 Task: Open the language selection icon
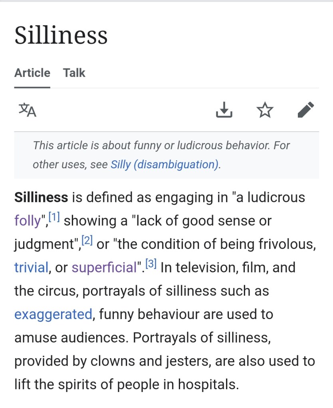click(x=28, y=110)
